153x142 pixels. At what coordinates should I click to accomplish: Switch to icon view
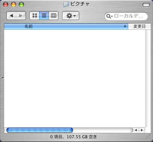click(x=35, y=15)
